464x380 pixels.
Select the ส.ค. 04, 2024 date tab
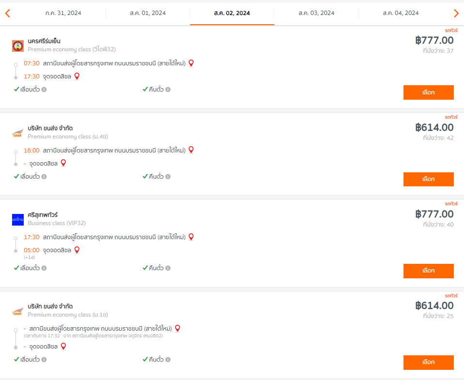(401, 13)
